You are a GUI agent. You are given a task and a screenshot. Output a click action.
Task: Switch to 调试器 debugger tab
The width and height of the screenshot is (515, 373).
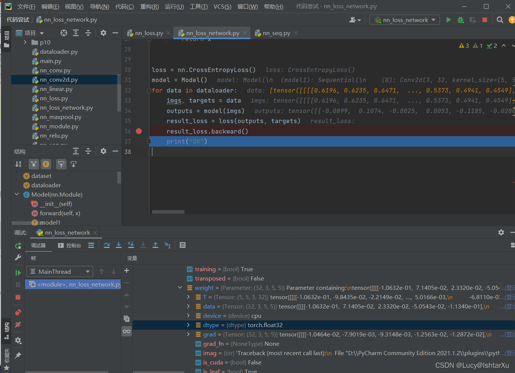38,245
